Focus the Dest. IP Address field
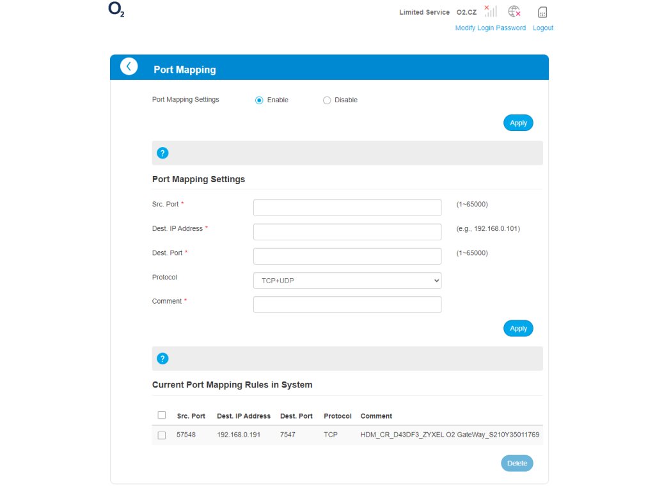Image resolution: width=655 pixels, height=491 pixels. [x=347, y=232]
